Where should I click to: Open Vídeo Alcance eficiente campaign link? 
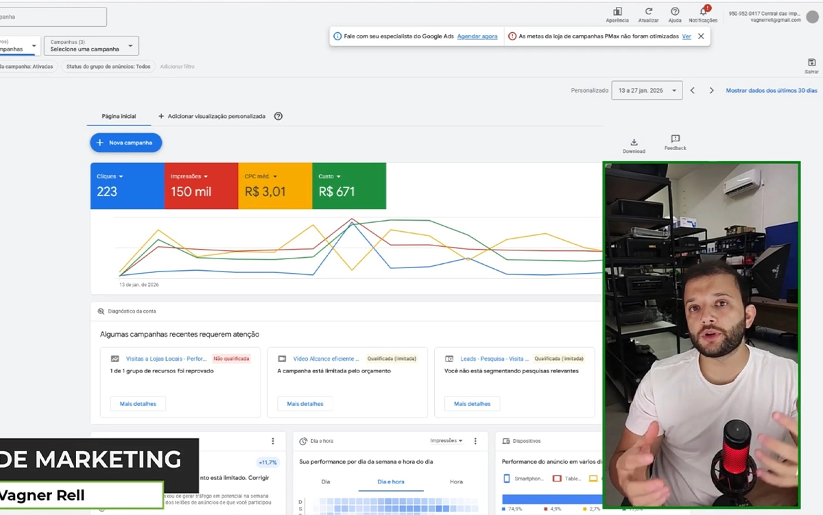[x=326, y=359]
